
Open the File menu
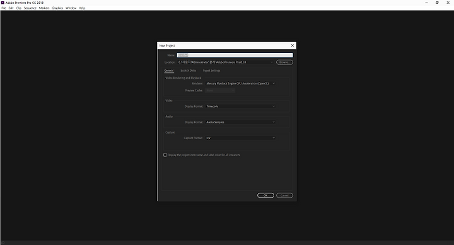tap(4, 8)
